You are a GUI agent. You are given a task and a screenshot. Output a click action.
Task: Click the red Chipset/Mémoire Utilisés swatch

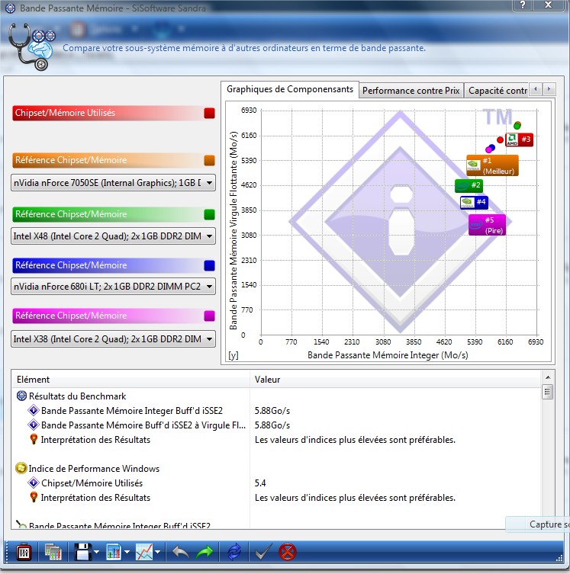(x=209, y=113)
